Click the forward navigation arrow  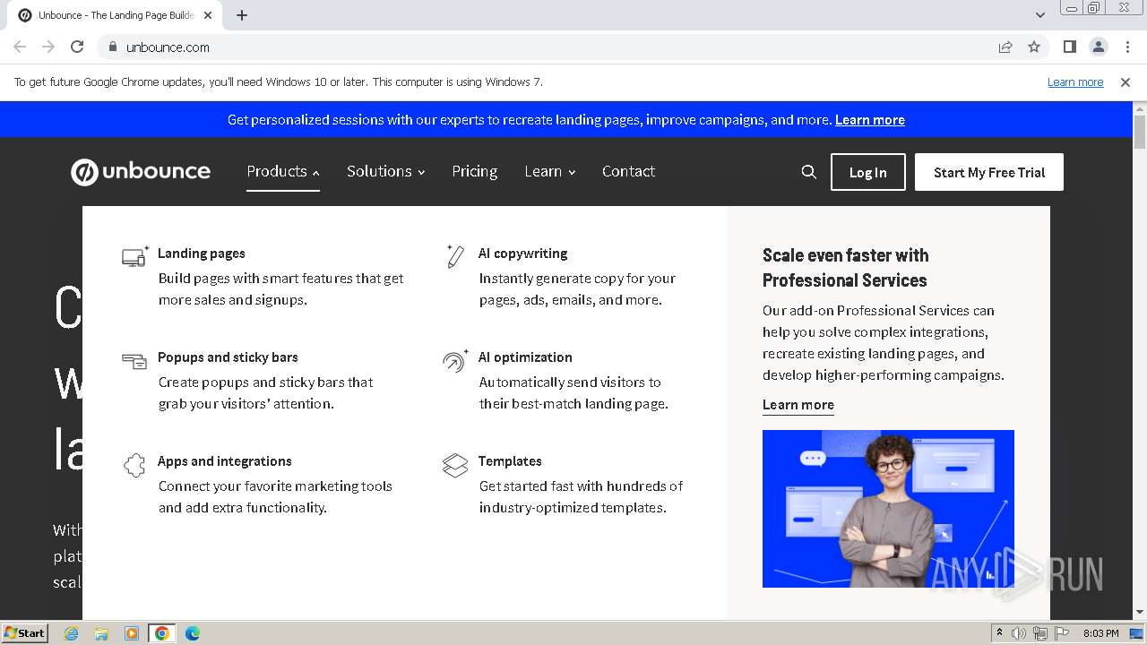click(48, 47)
